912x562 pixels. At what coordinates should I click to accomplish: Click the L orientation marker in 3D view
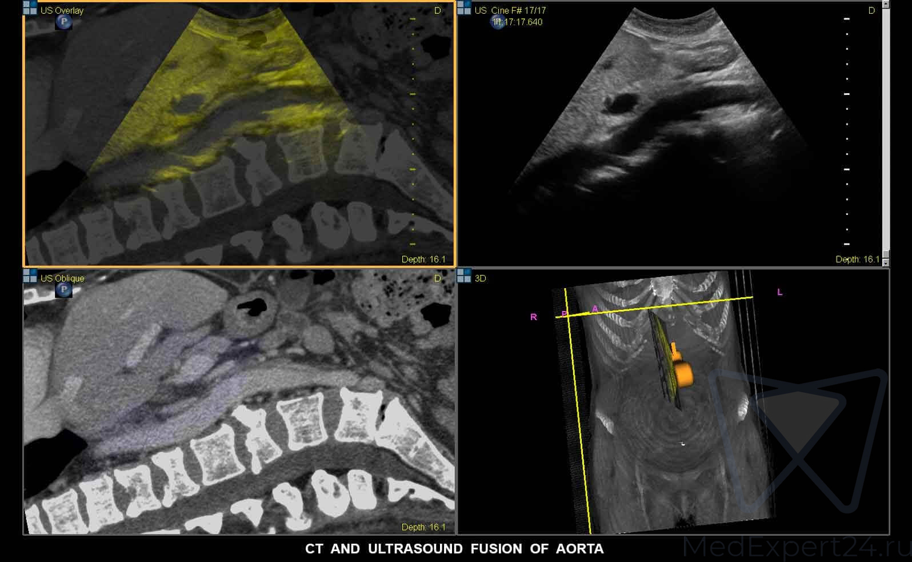(x=779, y=292)
